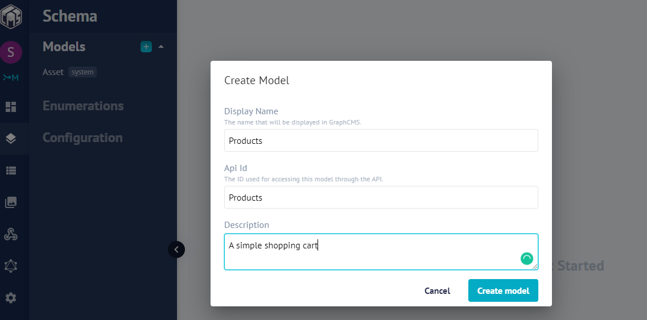Open the Webhooks icon
Screen dimensions: 647x320
tap(11, 234)
